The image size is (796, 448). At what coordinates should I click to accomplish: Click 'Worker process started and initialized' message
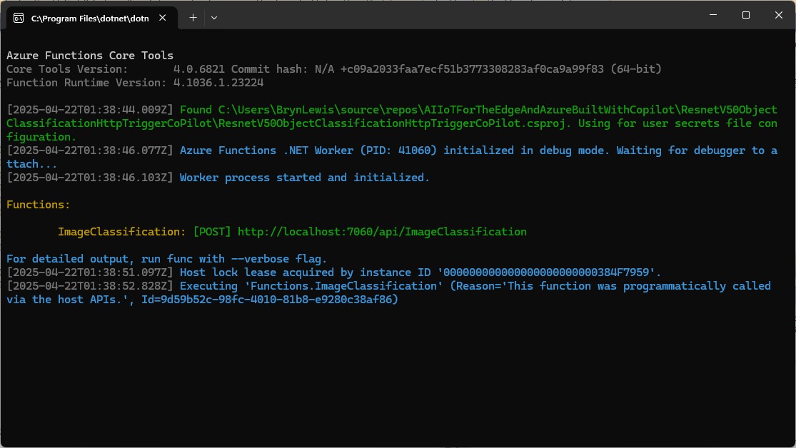pyautogui.click(x=305, y=178)
